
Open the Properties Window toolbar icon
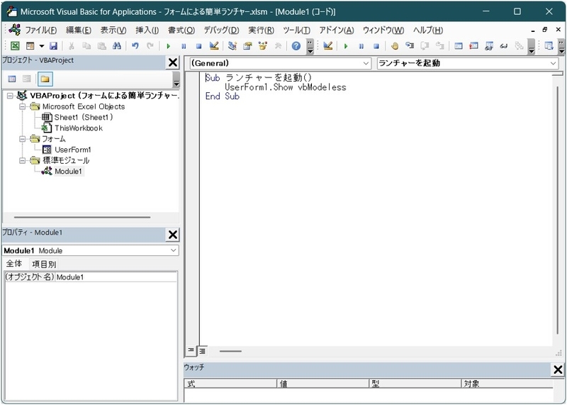pos(247,46)
